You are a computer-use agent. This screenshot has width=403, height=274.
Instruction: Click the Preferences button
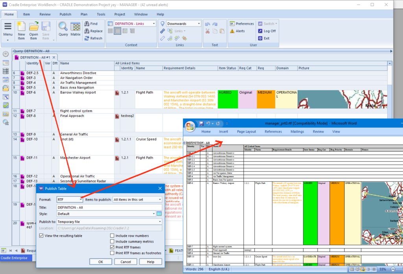242,24
